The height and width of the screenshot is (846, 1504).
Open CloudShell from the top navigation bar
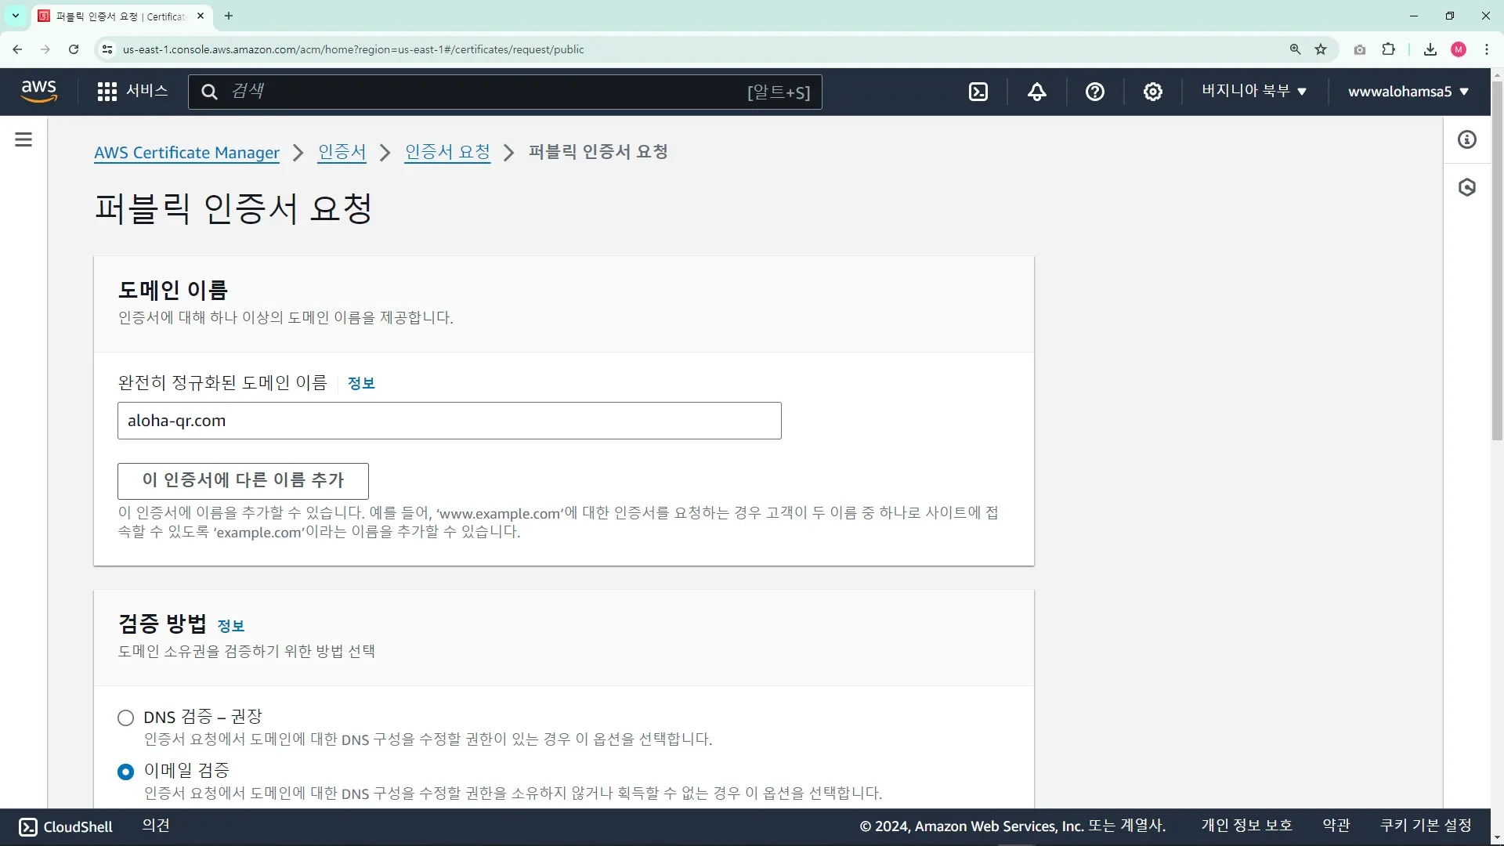click(x=978, y=92)
